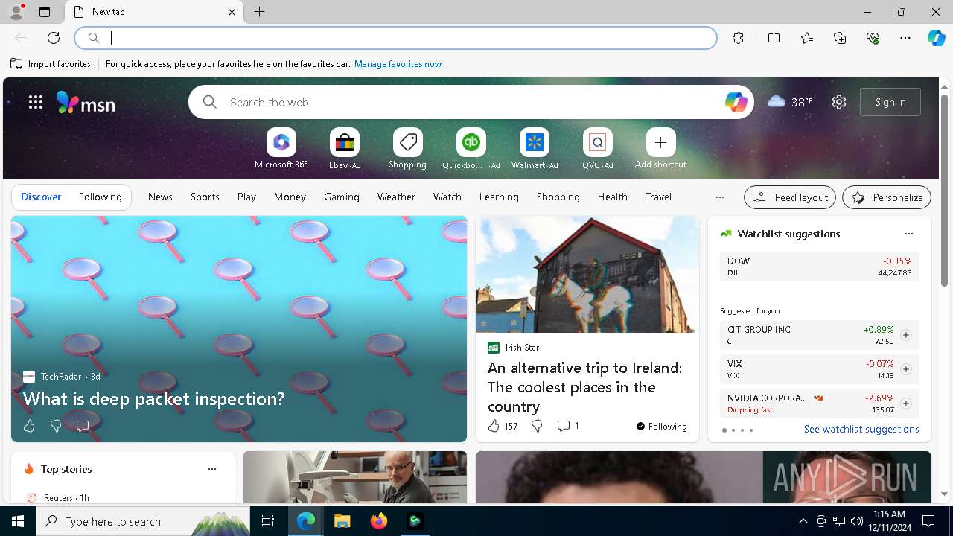Screen dimensions: 953x536
Task: Select the Discover feed tab
Action: (41, 197)
